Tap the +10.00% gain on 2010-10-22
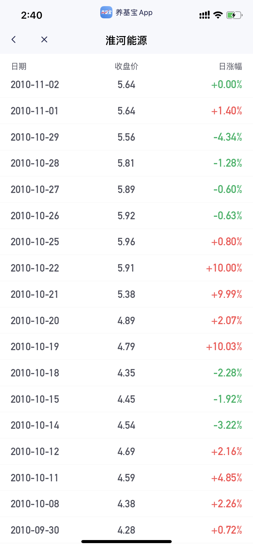Viewport: 253px width, 548px height. [x=224, y=268]
